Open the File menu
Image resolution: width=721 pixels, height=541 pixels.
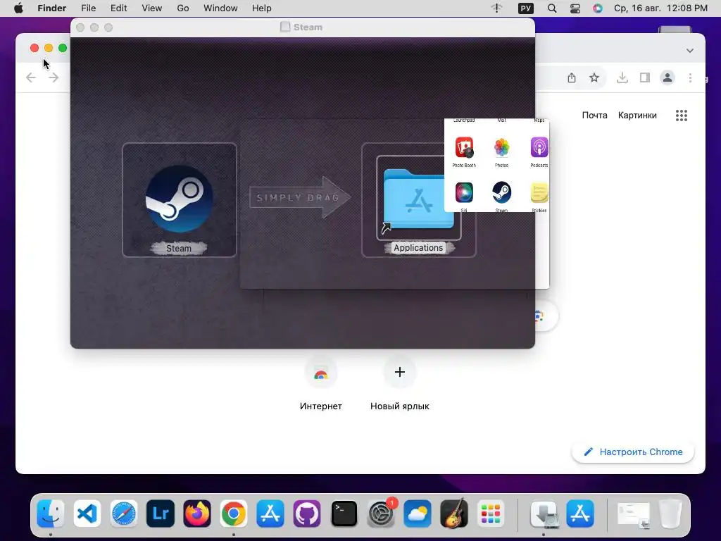pos(88,8)
